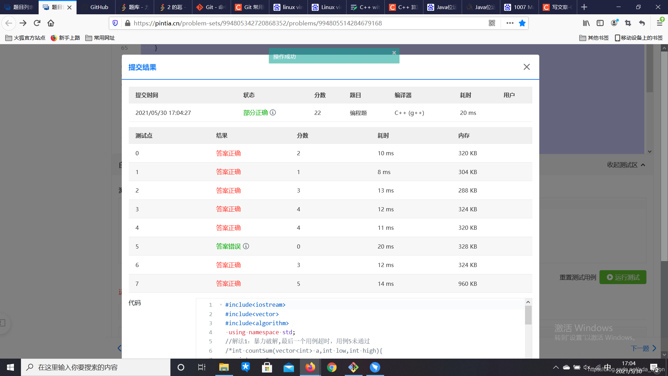Click the Firefox bookmark star icon
This screenshot has width=668, height=376.
click(x=522, y=23)
